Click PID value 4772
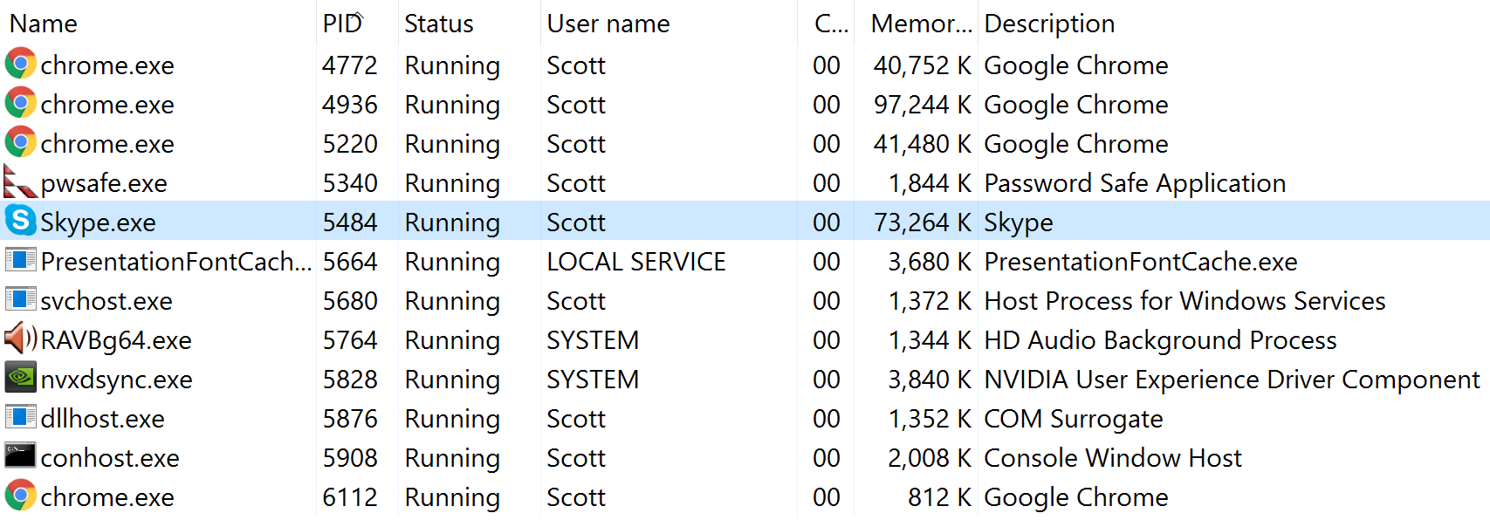1490x520 pixels. click(x=350, y=65)
